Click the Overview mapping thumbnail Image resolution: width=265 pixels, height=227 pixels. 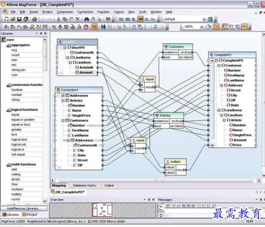102,210
